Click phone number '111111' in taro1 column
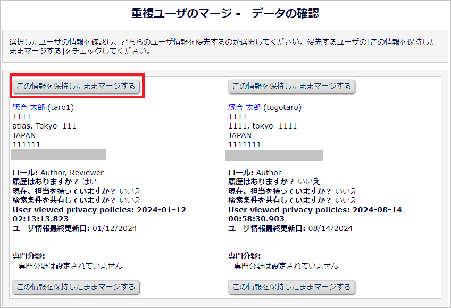 [27, 144]
